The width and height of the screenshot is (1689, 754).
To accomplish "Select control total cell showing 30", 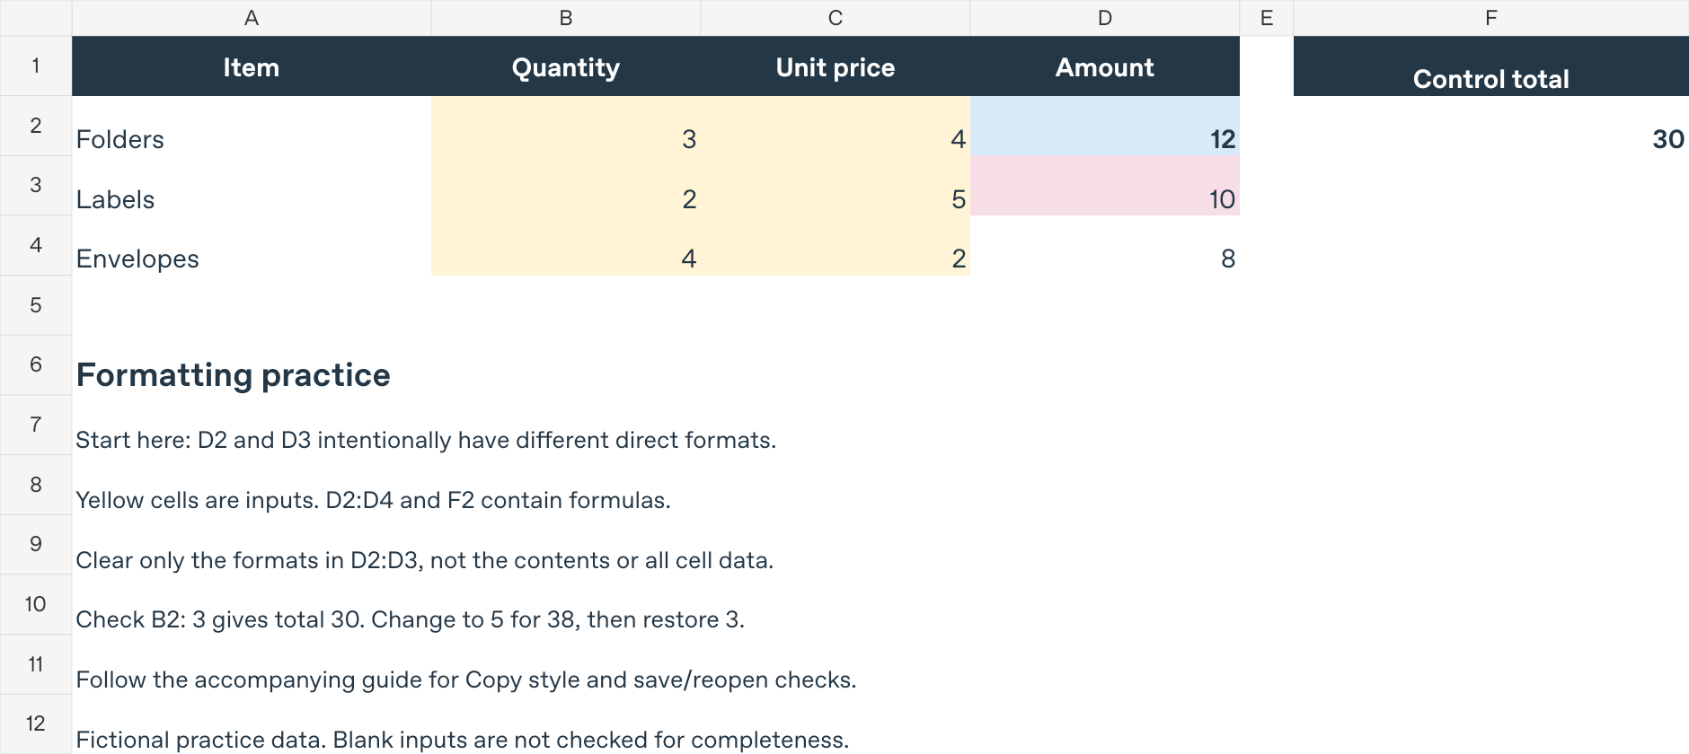I will pyautogui.click(x=1491, y=127).
